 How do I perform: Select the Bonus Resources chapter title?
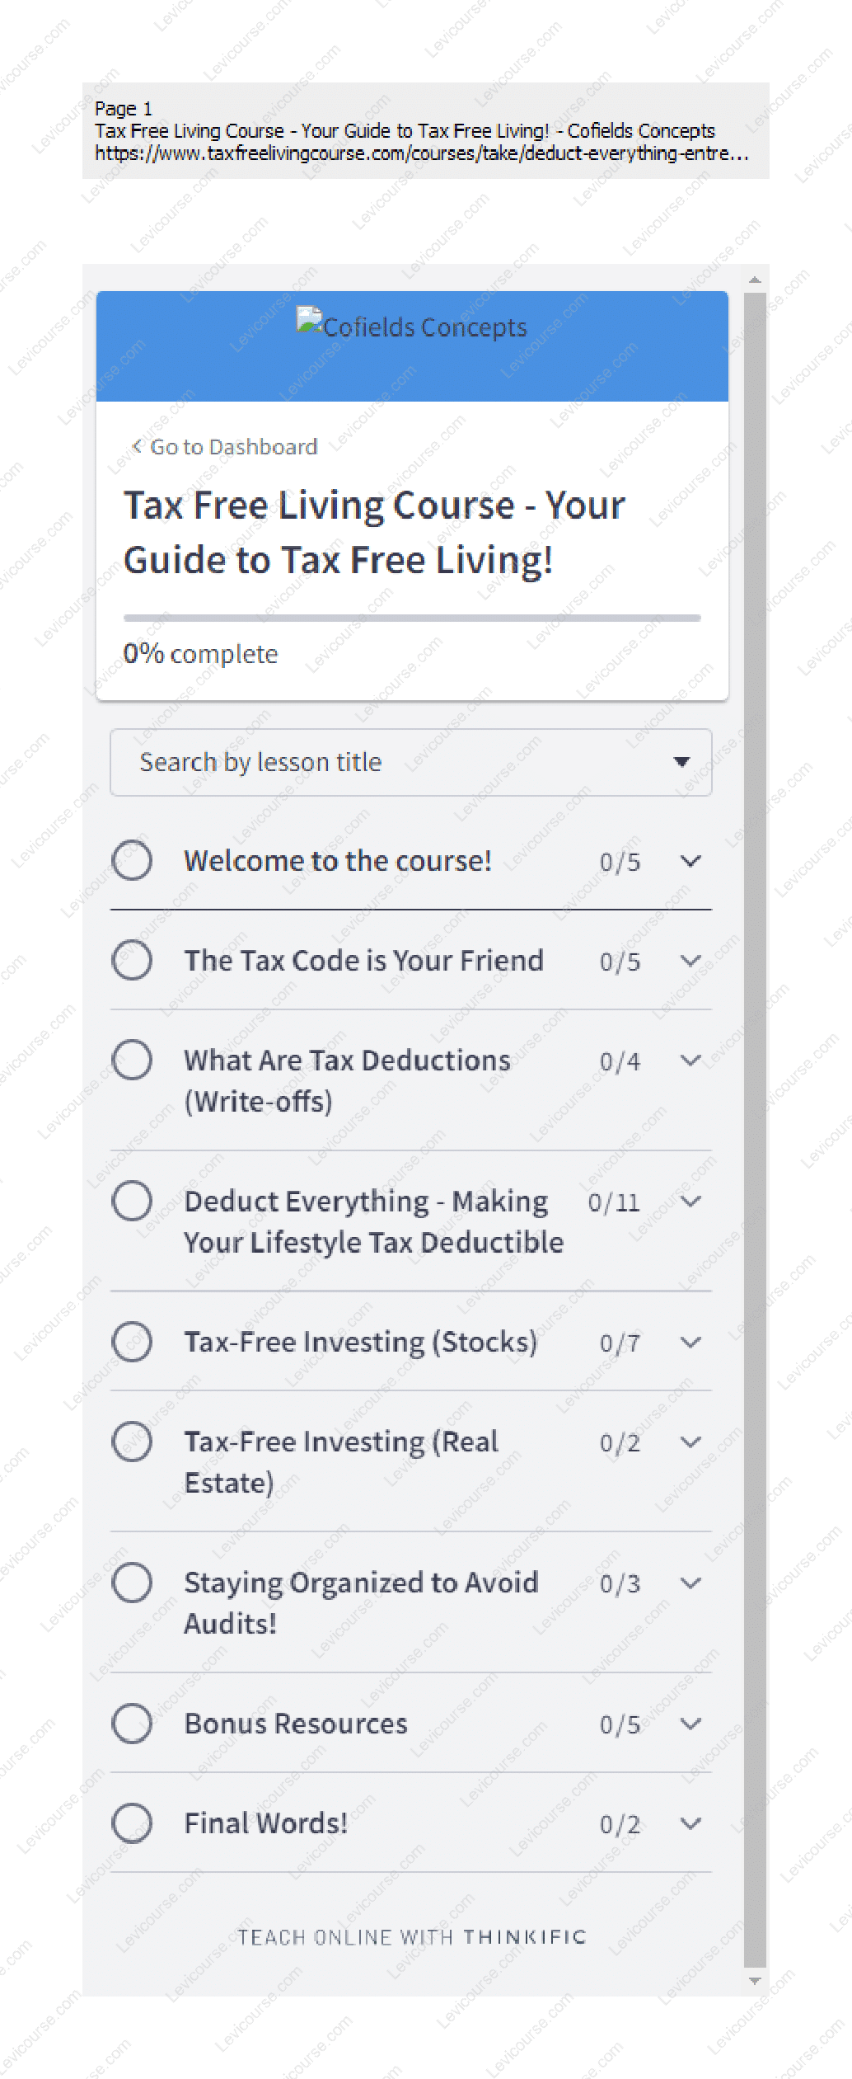(x=296, y=1723)
